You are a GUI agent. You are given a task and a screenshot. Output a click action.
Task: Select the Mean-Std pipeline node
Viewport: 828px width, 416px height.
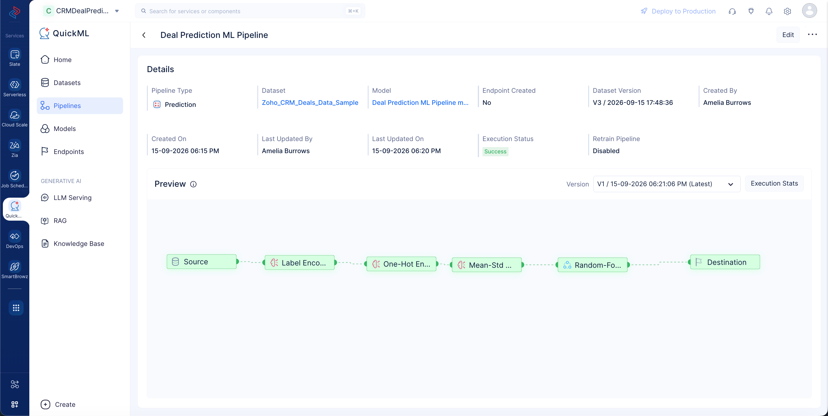[487, 265]
